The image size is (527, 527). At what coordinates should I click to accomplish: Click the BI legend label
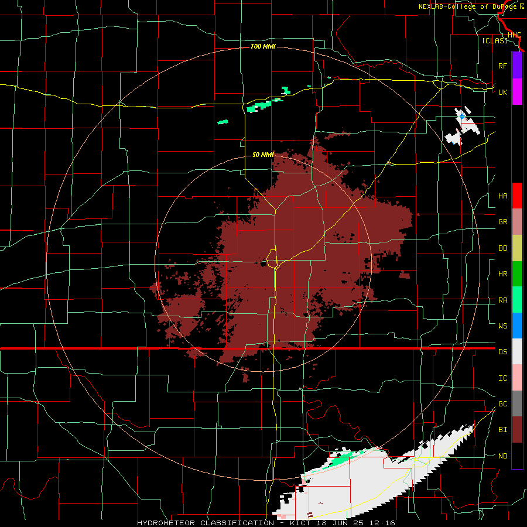502,430
